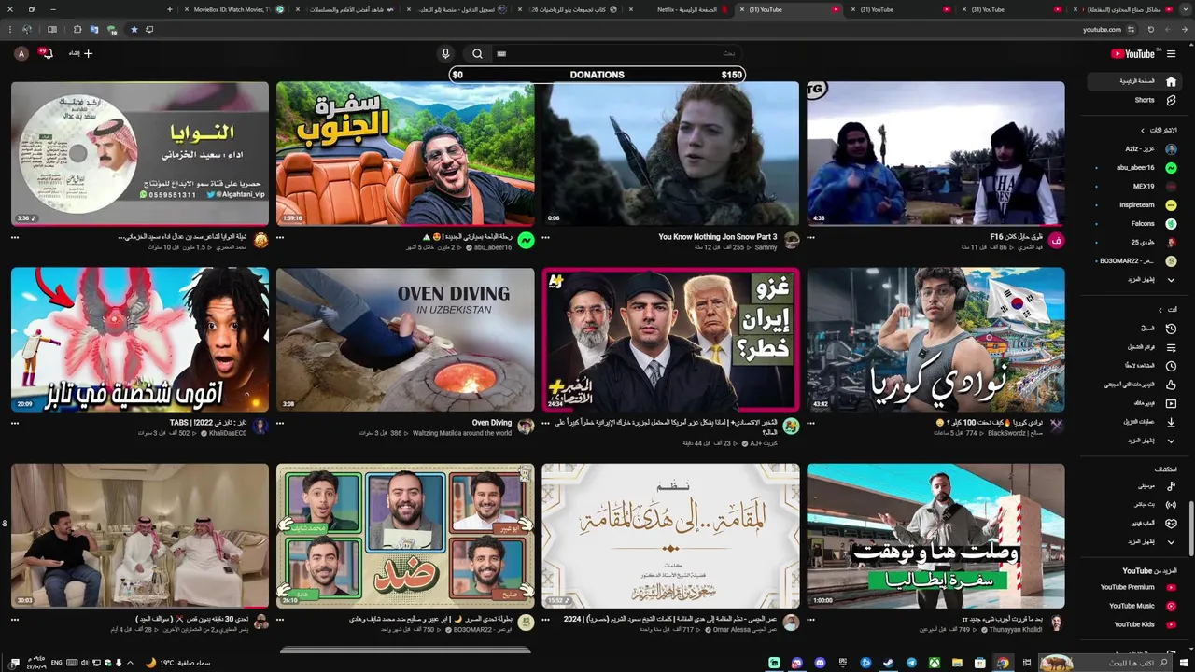Open the Omar Alessa channel avatar
This screenshot has height=672, width=1195.
pos(792,623)
